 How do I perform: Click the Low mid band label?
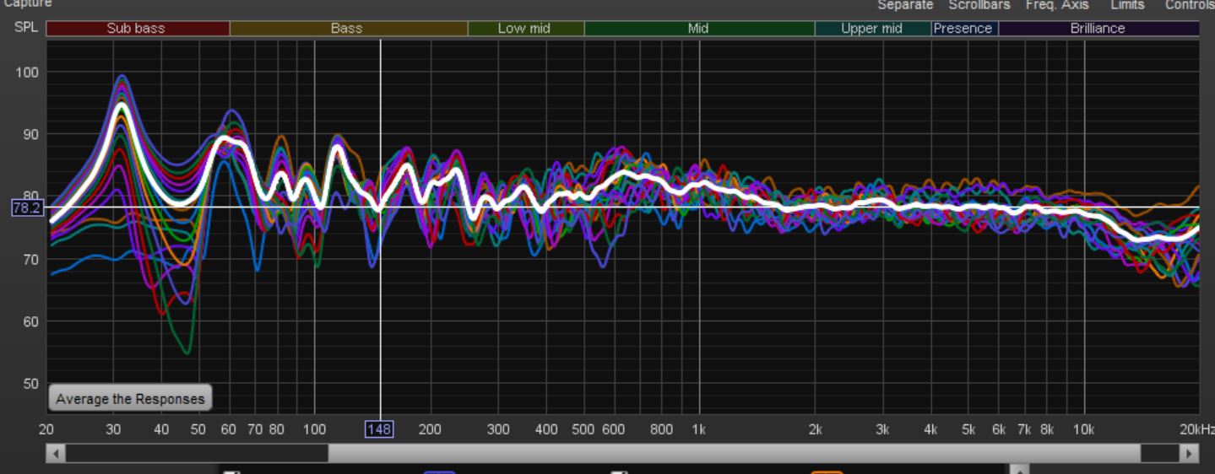tap(524, 29)
